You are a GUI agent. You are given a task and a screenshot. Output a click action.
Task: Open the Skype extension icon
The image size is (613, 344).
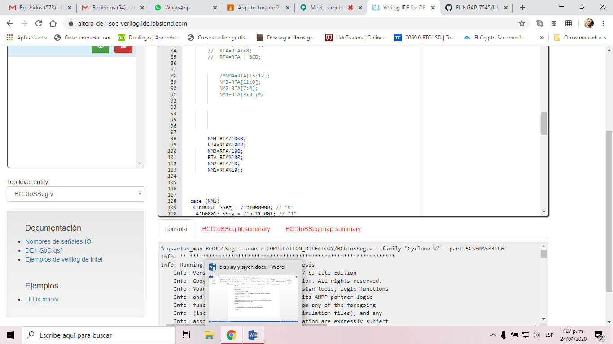click(x=540, y=23)
